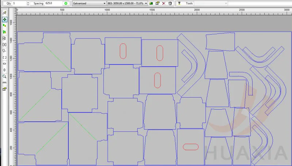Click the 2000 mark on the horizontal ruler

(x=197, y=10)
